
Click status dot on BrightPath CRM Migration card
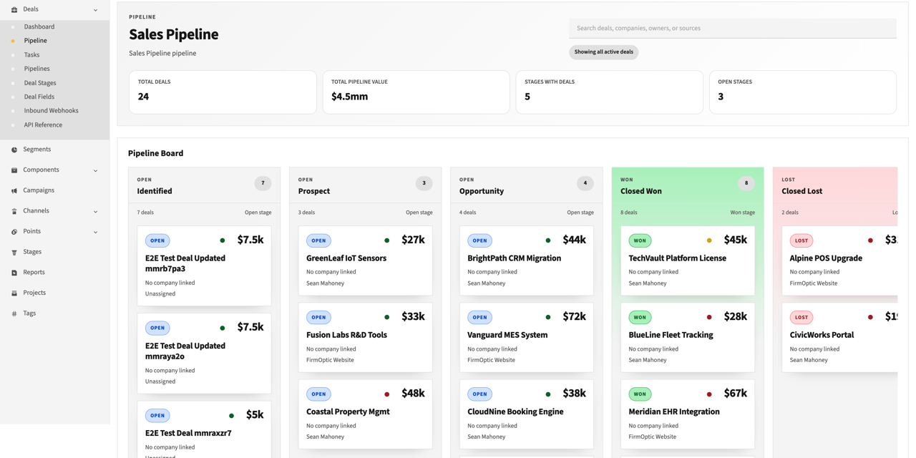tap(548, 240)
